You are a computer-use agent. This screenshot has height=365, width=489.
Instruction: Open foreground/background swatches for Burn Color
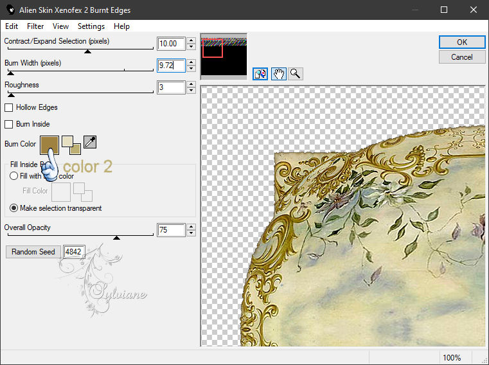[x=71, y=145]
